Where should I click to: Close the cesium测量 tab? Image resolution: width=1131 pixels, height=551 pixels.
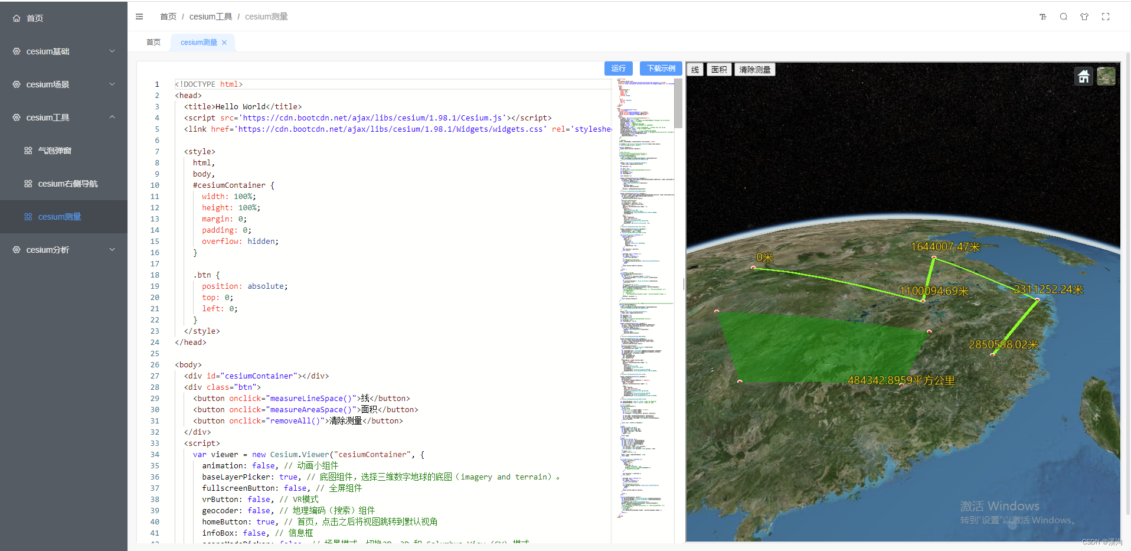coord(224,43)
